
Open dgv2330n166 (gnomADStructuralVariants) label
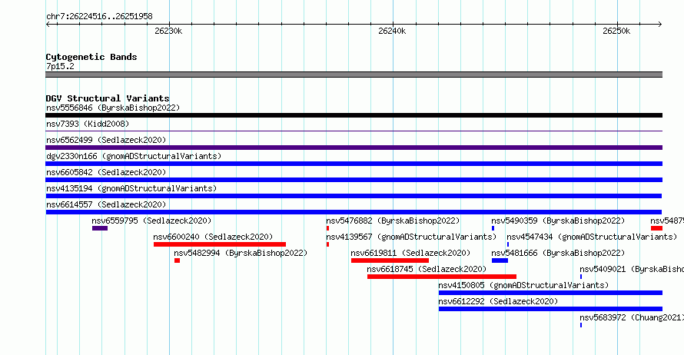click(x=134, y=156)
